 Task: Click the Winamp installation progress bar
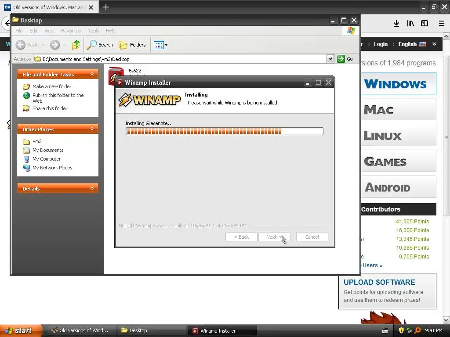(x=225, y=131)
